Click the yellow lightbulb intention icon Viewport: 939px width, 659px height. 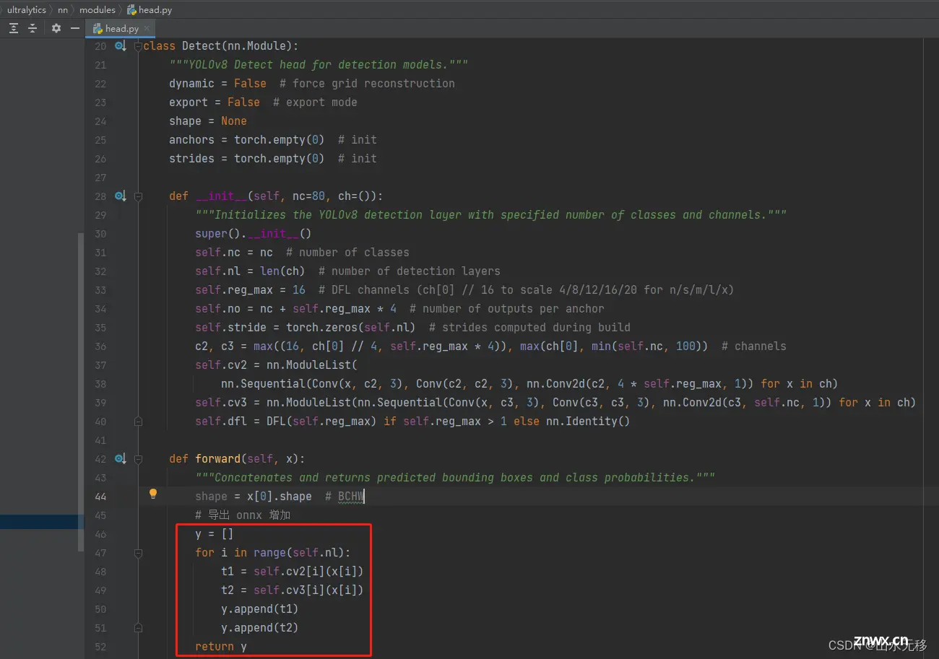coord(153,494)
